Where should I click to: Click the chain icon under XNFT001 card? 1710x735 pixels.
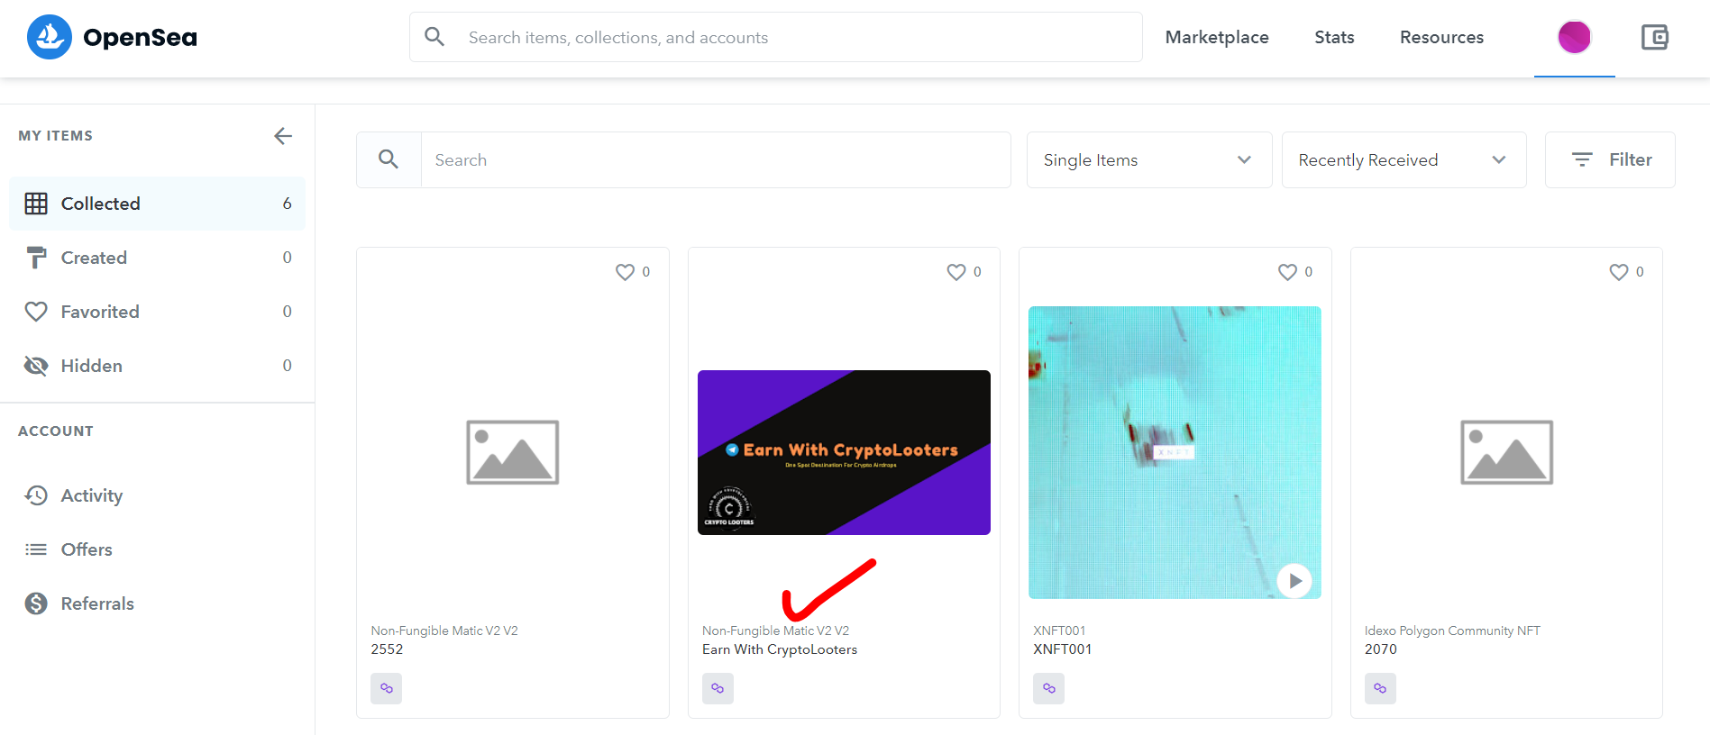[1048, 688]
